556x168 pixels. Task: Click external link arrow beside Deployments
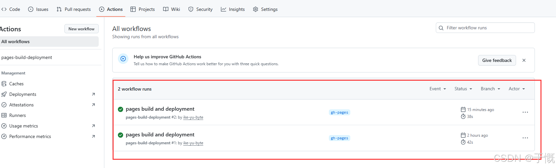pos(93,94)
